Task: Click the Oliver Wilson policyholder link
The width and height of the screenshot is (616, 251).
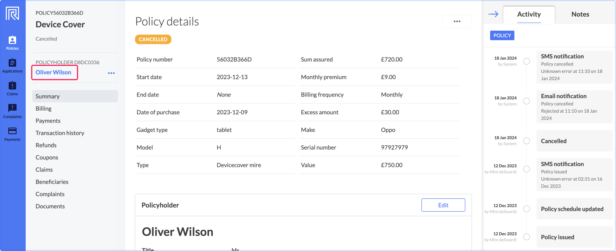Action: coord(54,72)
